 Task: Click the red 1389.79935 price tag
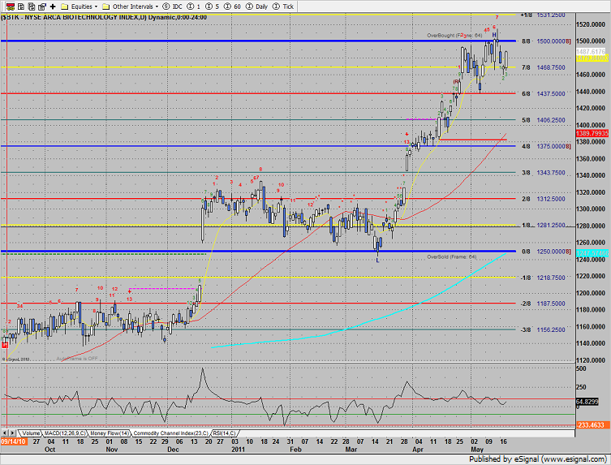tap(592, 133)
